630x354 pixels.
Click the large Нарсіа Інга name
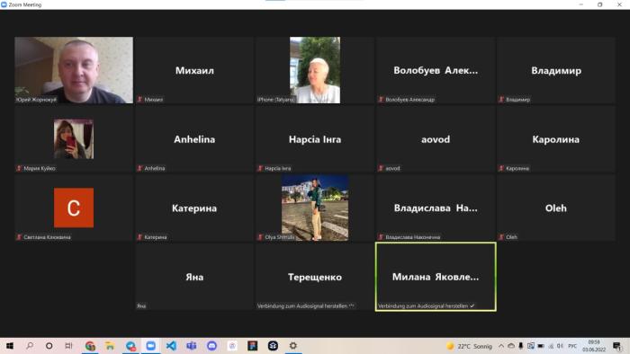coord(315,139)
